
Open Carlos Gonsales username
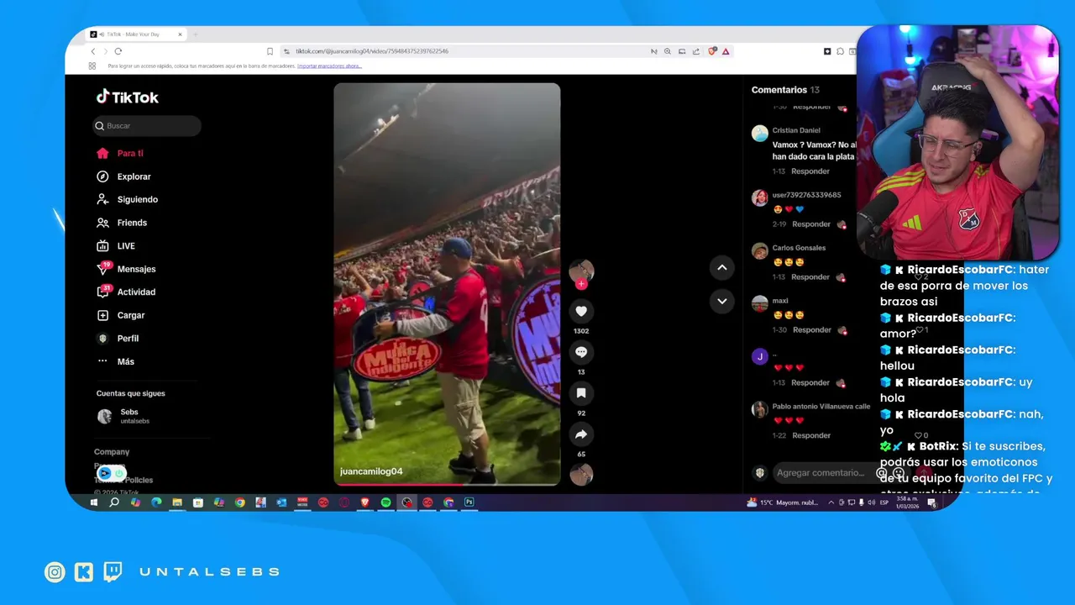[799, 248]
